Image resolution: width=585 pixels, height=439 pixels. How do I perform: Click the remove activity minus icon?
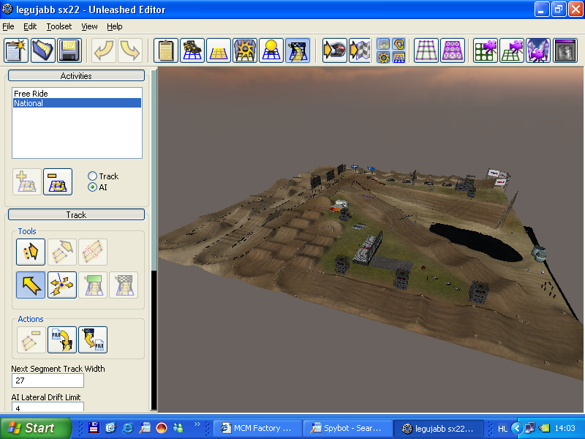point(58,181)
